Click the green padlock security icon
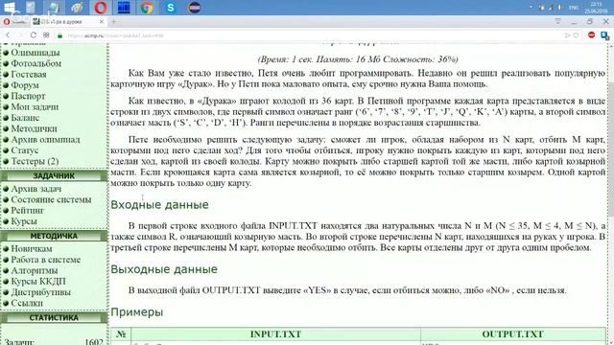The width and height of the screenshot is (614, 345). pos(59,35)
